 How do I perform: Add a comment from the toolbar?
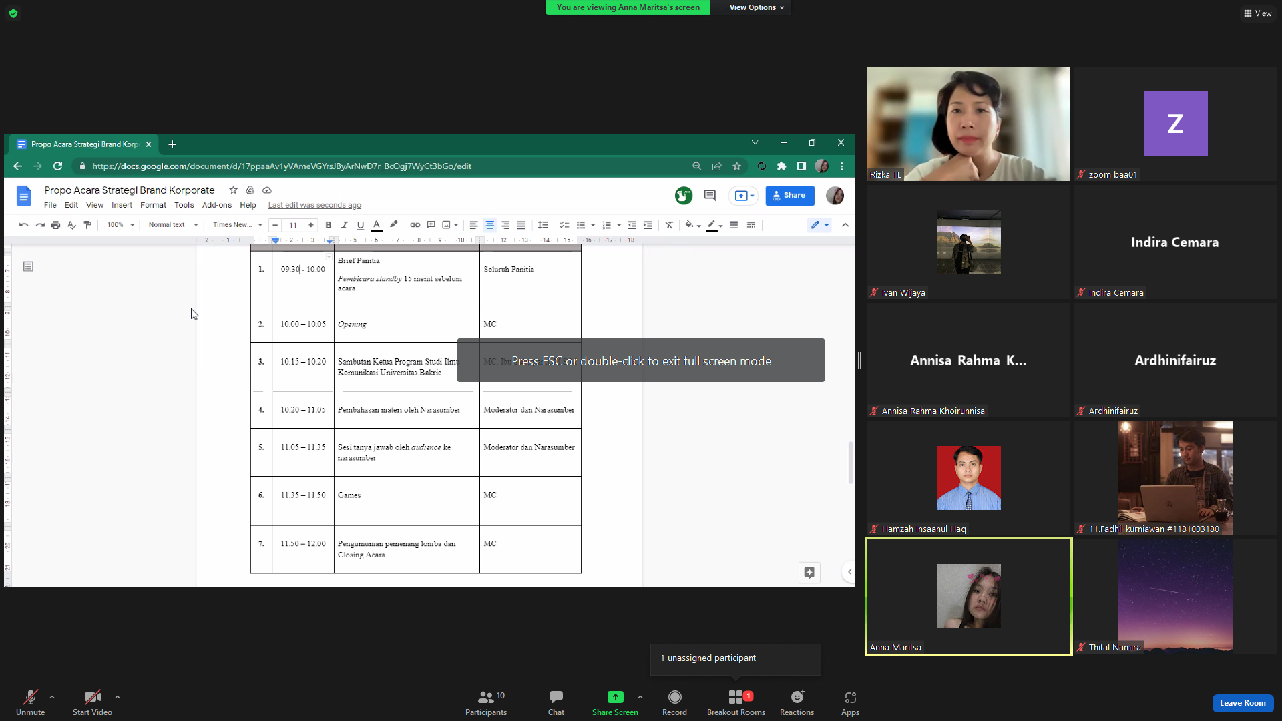(x=431, y=225)
